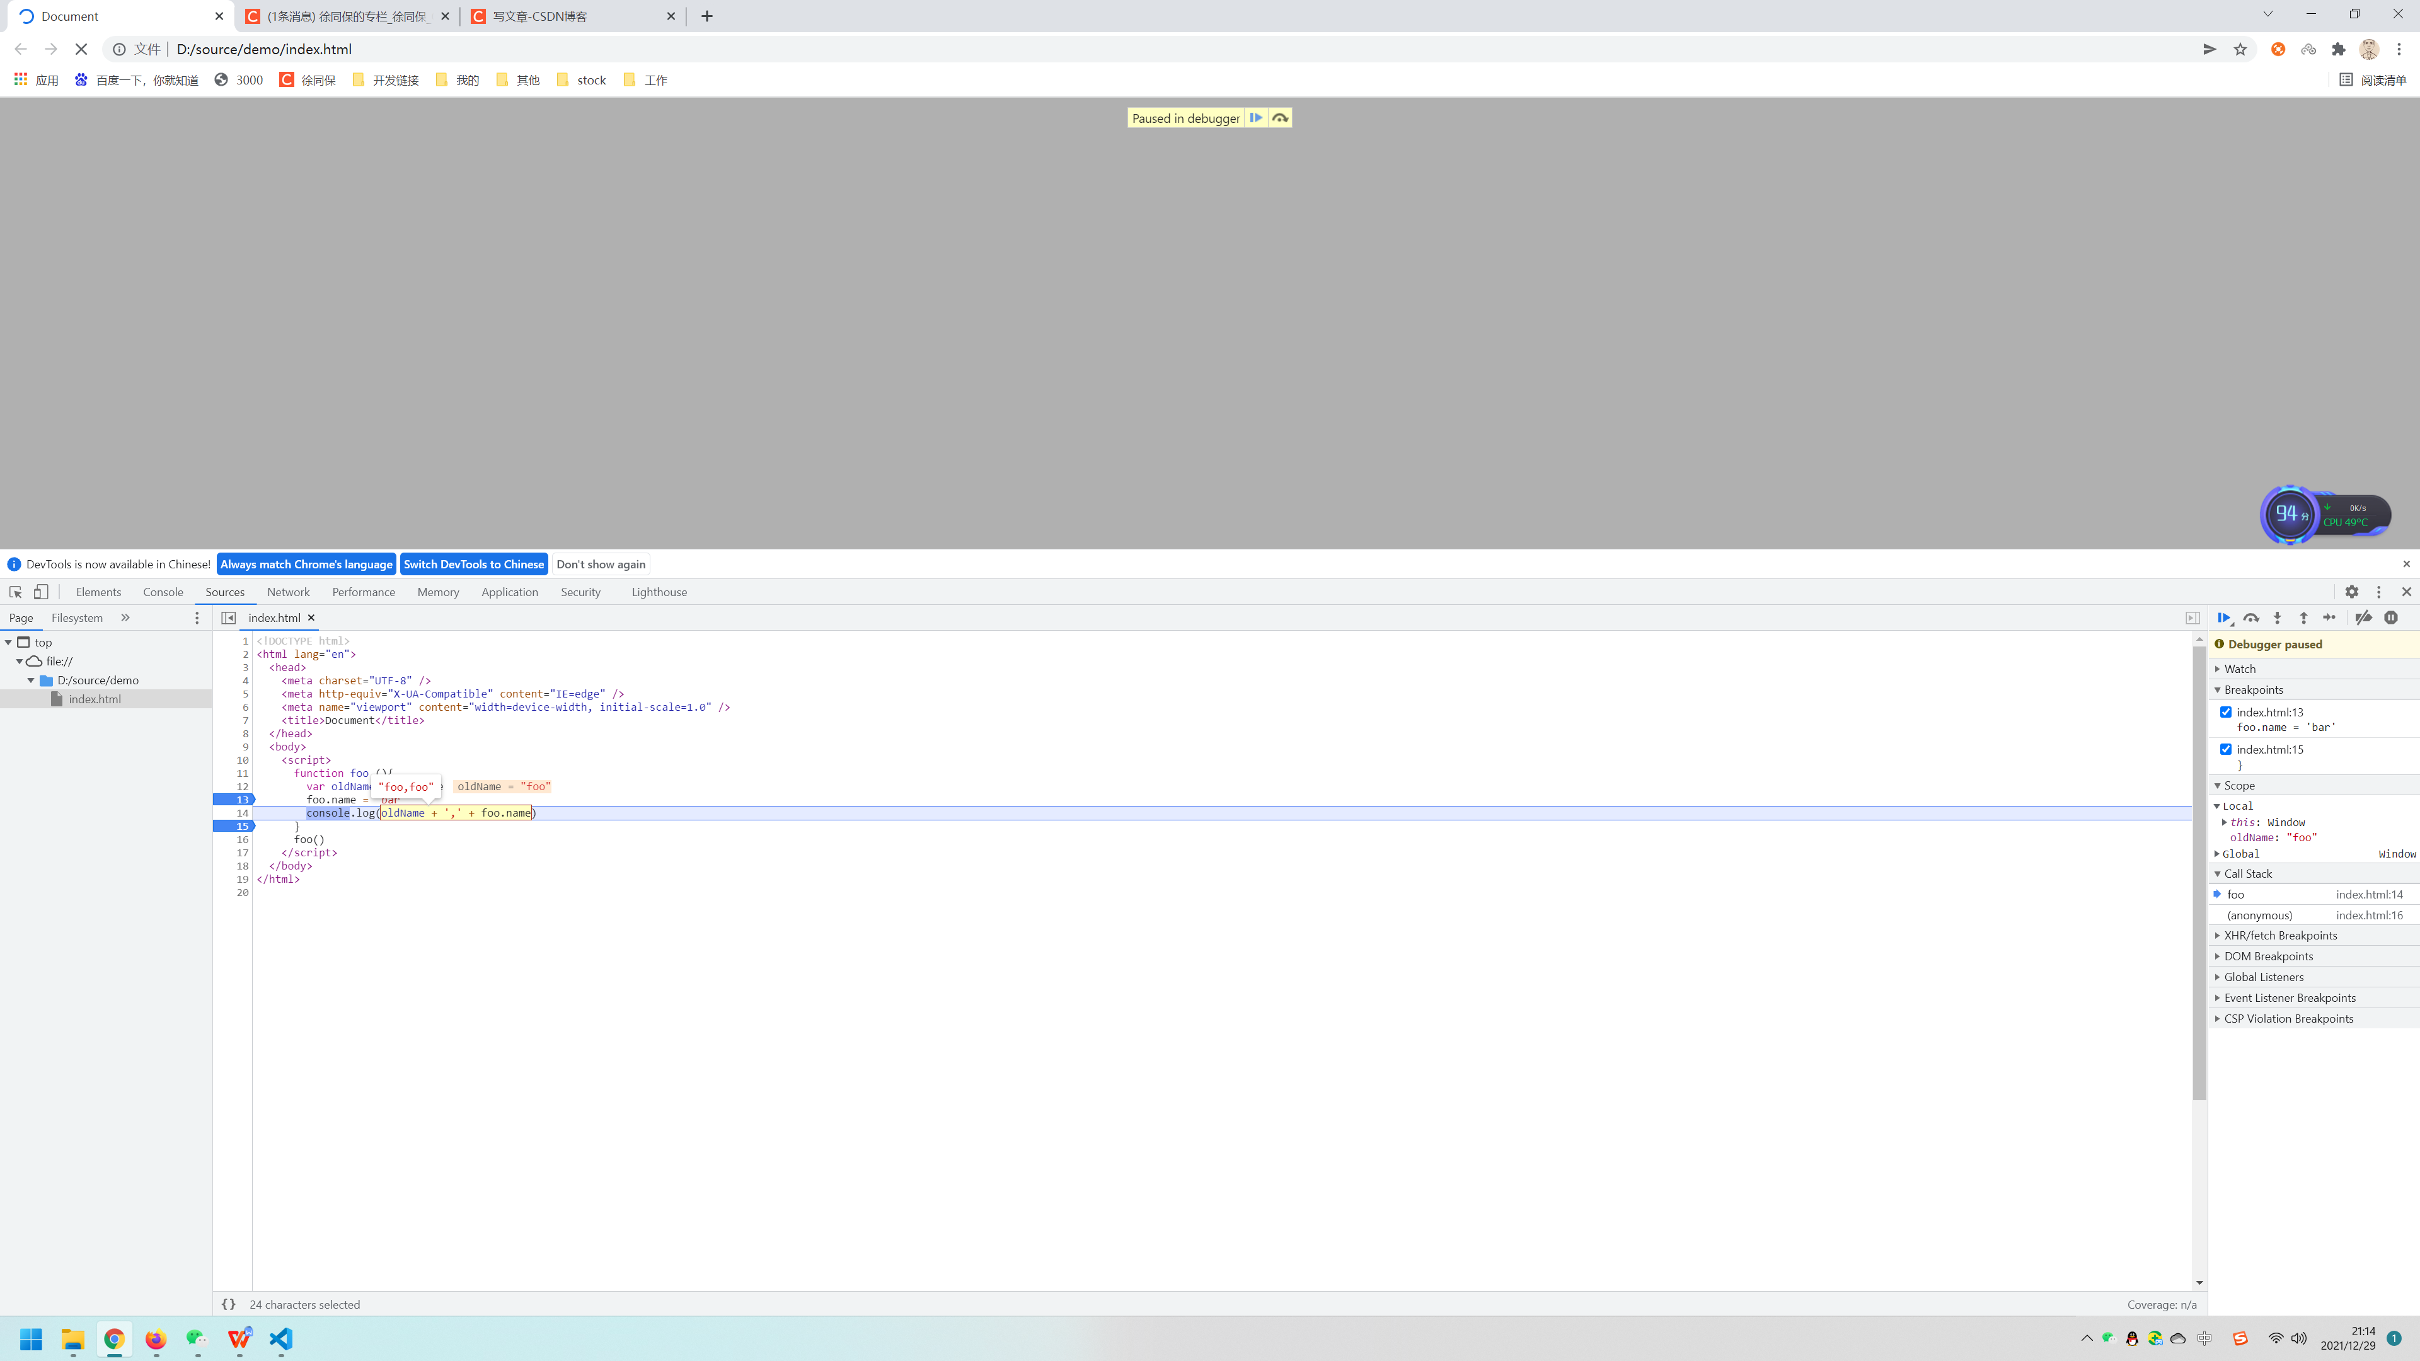Open the Network tab

(x=287, y=592)
